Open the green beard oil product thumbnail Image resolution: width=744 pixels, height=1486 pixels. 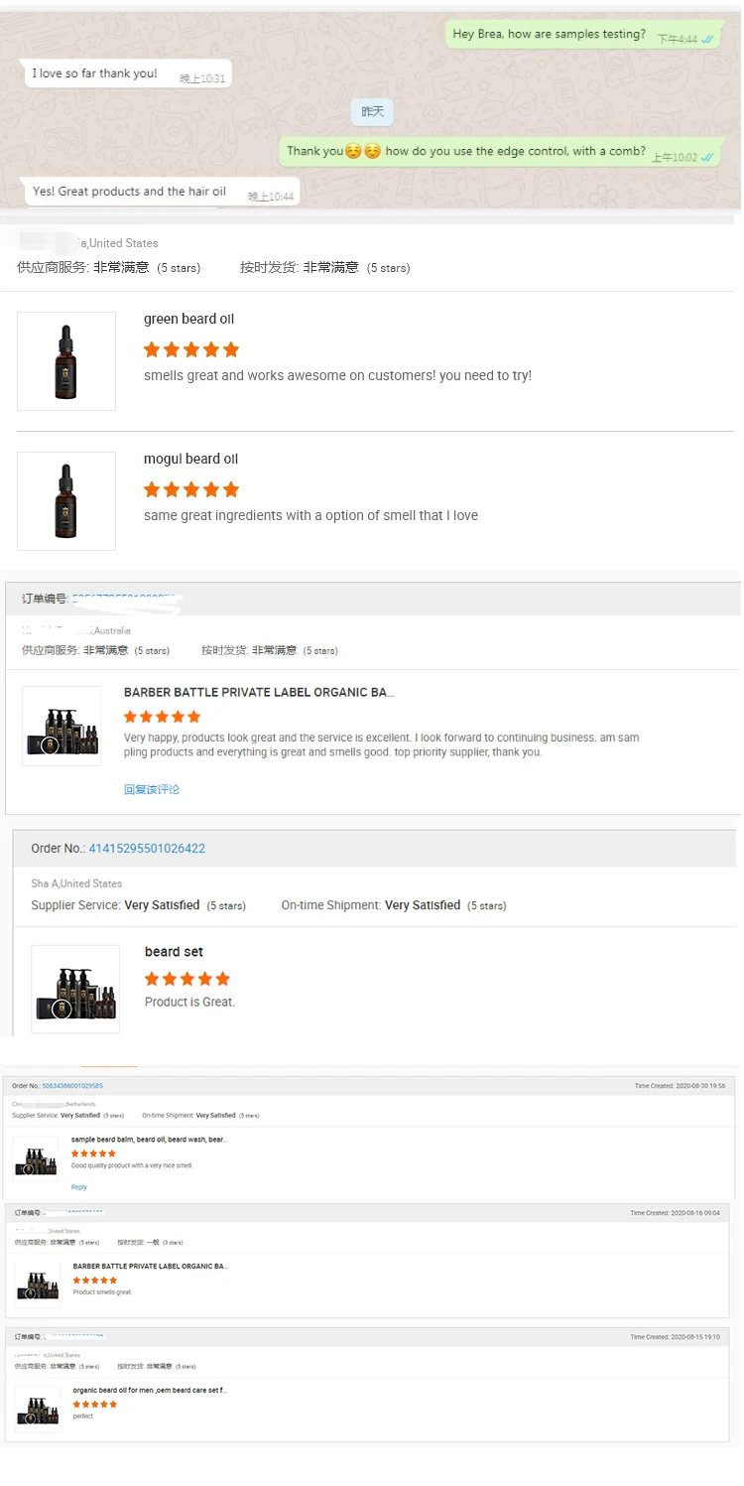[x=66, y=361]
